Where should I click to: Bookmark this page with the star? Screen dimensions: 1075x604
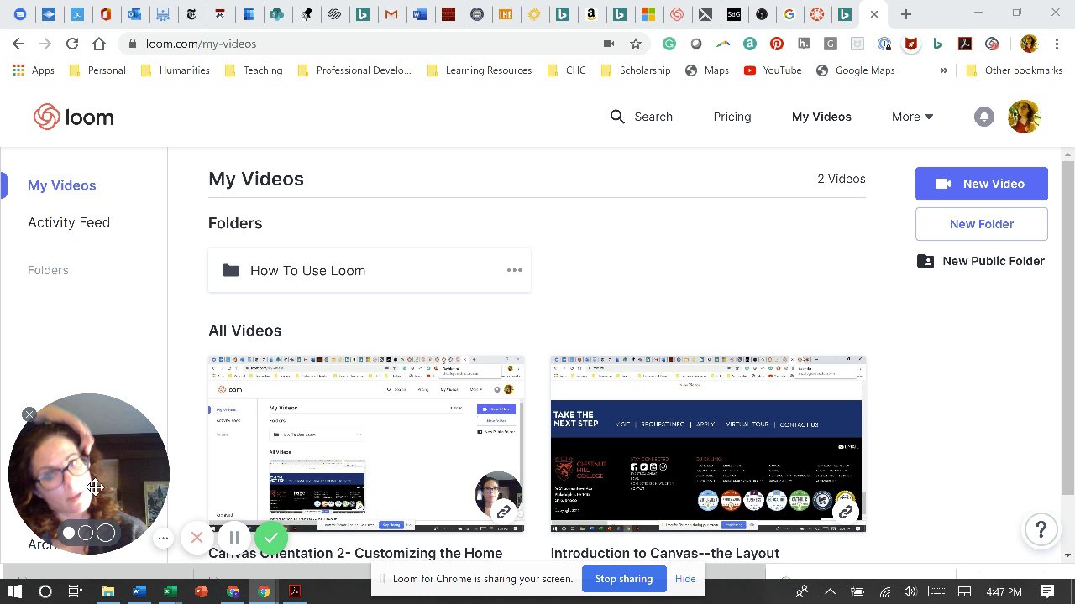[x=636, y=44]
